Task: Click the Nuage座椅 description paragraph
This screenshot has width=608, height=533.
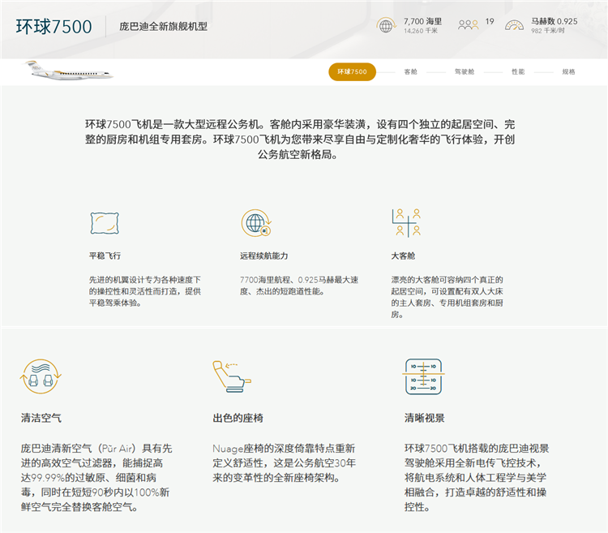Action: point(285,462)
